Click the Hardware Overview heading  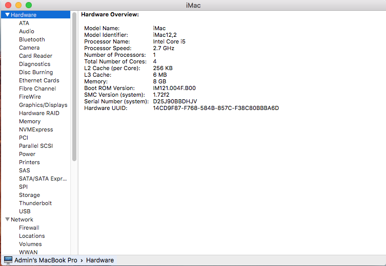110,14
